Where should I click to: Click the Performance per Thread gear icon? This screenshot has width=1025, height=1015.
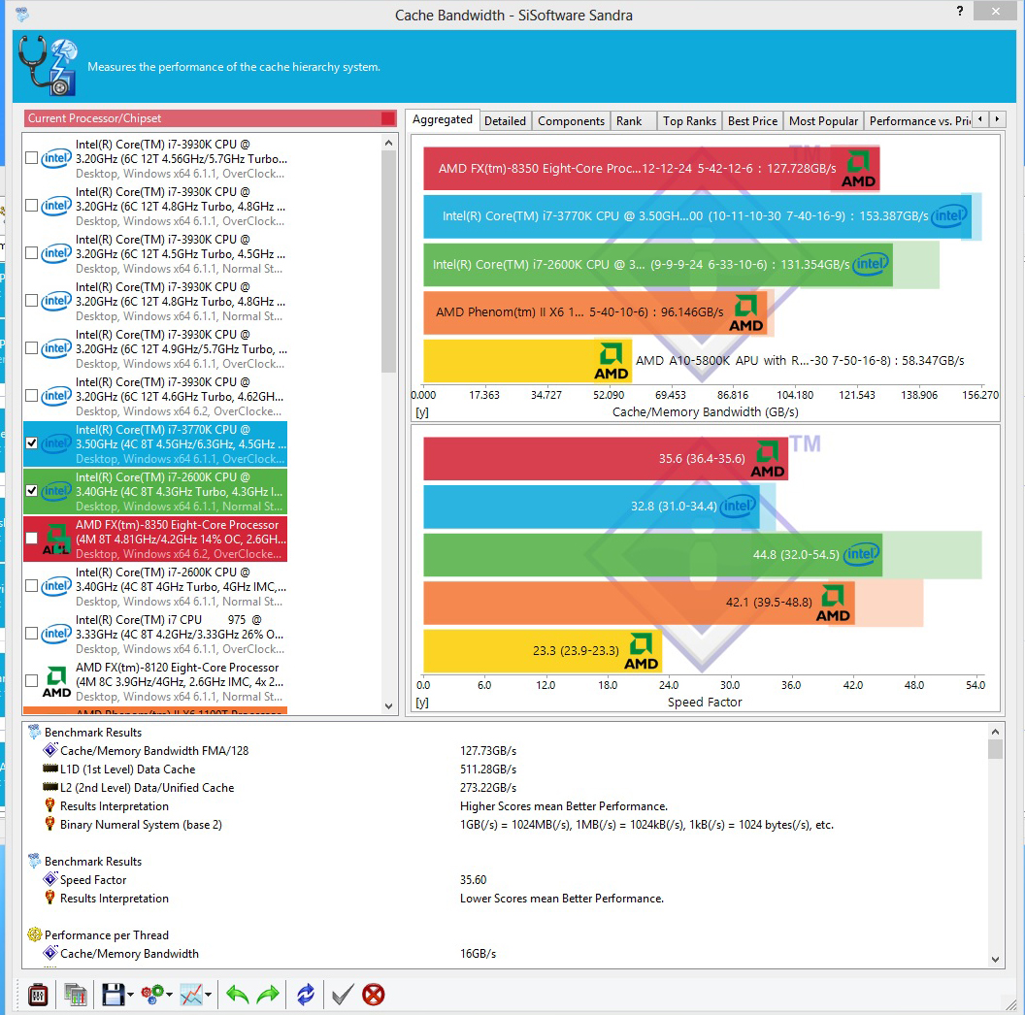click(x=35, y=934)
